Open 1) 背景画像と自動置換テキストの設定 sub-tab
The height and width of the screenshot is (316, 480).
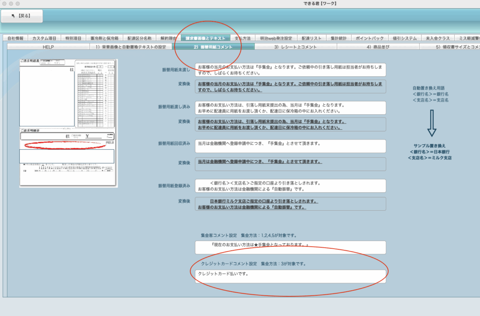(131, 47)
